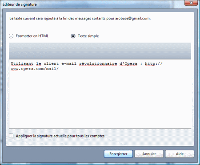Click the "Le texte suivant sera rajouté" description text
This screenshot has width=200, height=165.
coord(80,19)
